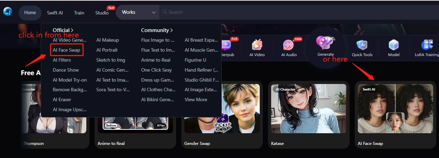Go to the Home tab

coord(30,12)
